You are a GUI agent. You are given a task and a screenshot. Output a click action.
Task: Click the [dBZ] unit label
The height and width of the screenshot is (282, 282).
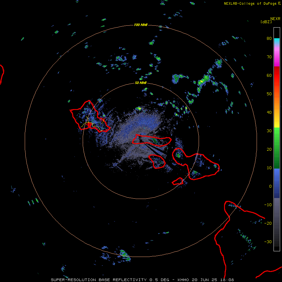pyautogui.click(x=266, y=22)
